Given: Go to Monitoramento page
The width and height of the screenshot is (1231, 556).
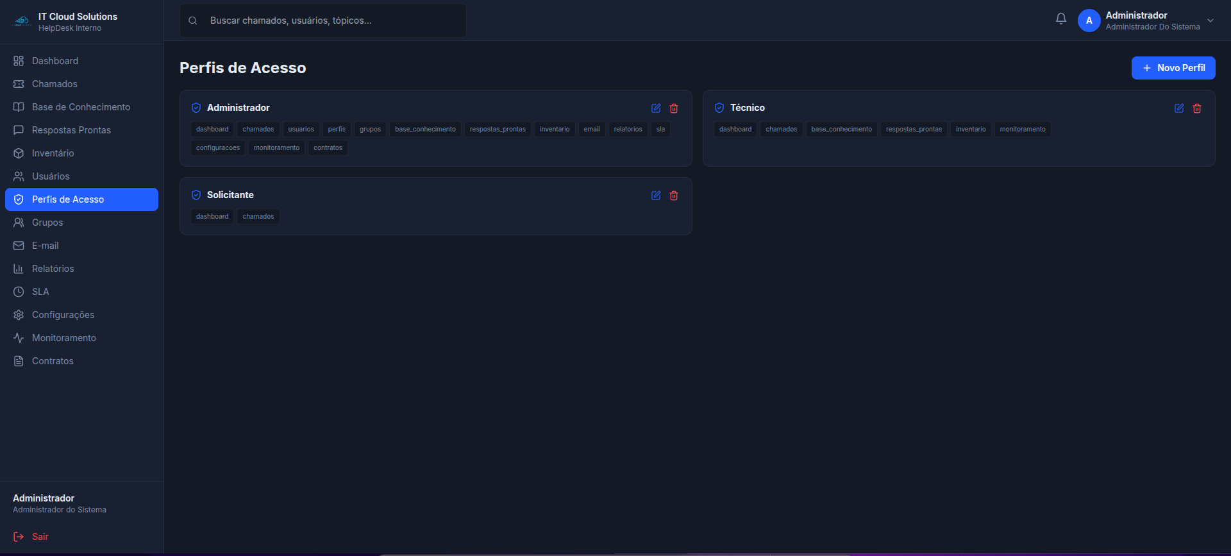Looking at the screenshot, I should pos(81,338).
